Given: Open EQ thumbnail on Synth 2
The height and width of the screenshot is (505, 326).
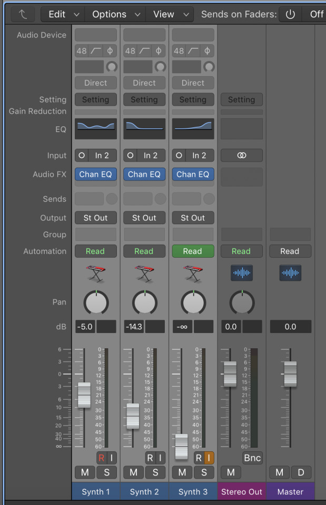Looking at the screenshot, I should pyautogui.click(x=144, y=128).
